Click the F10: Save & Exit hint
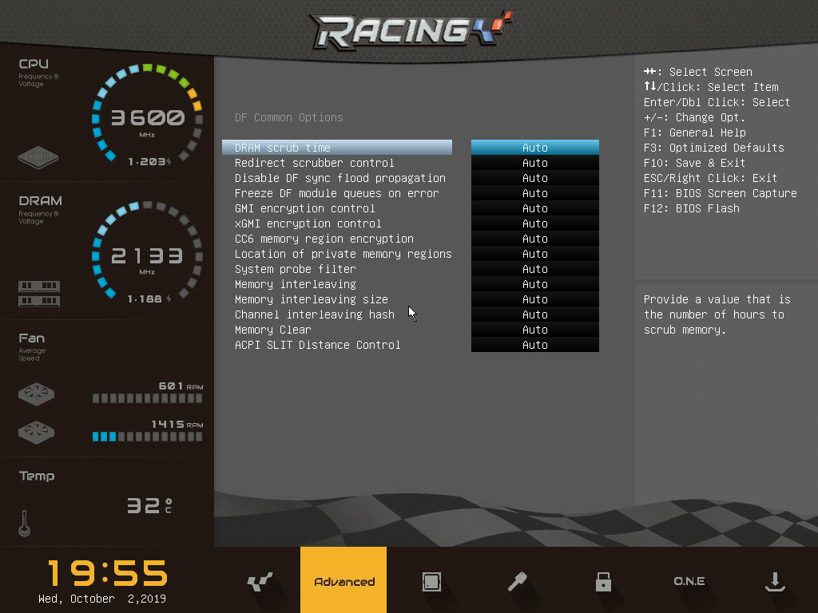The height and width of the screenshot is (613, 818). [x=694, y=163]
